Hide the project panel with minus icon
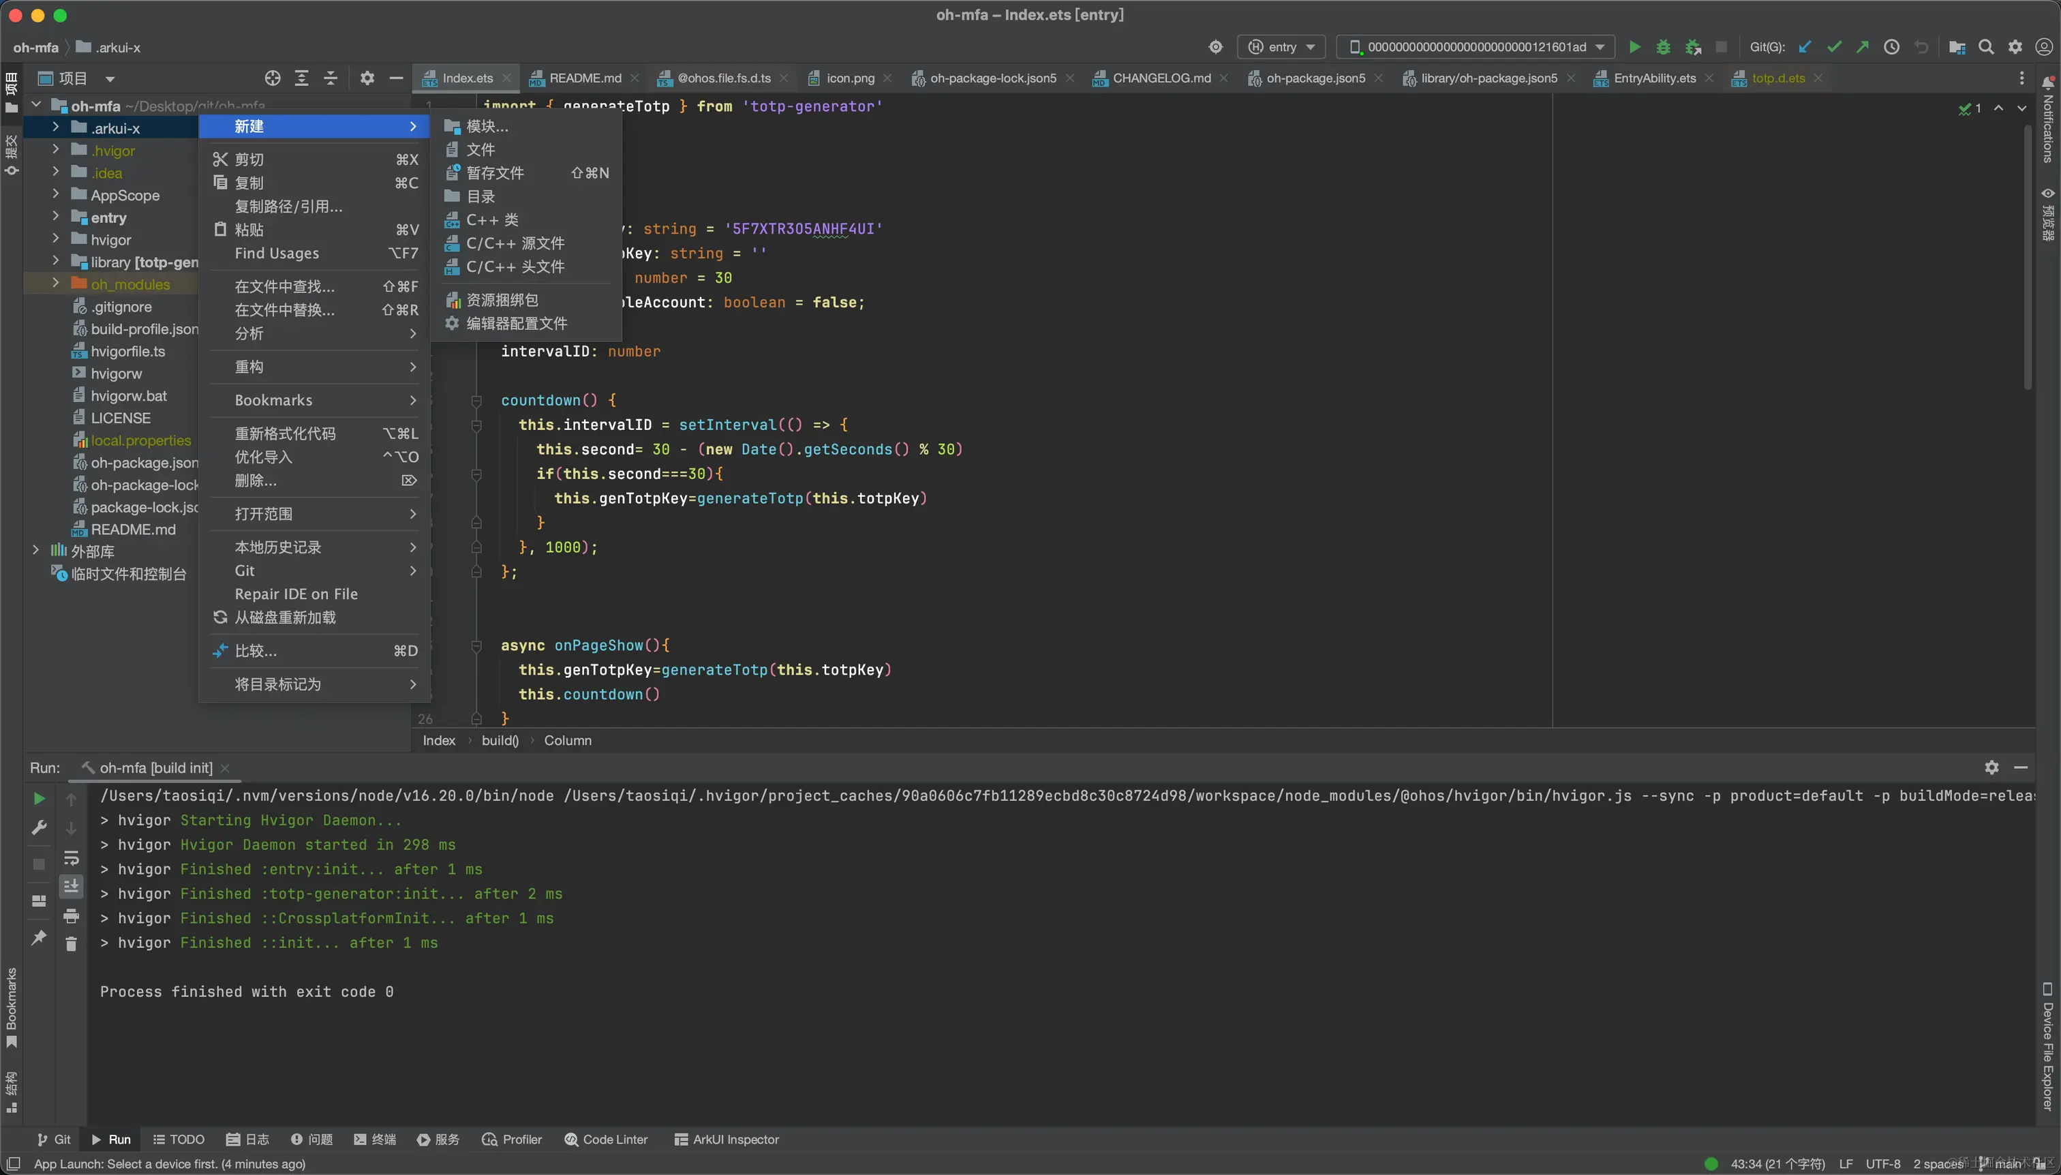Viewport: 2061px width, 1175px height. point(396,78)
